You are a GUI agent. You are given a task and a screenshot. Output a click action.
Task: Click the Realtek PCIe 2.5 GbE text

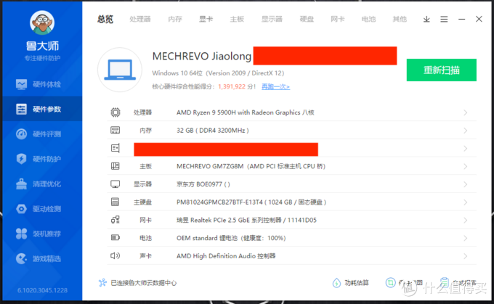246,220
